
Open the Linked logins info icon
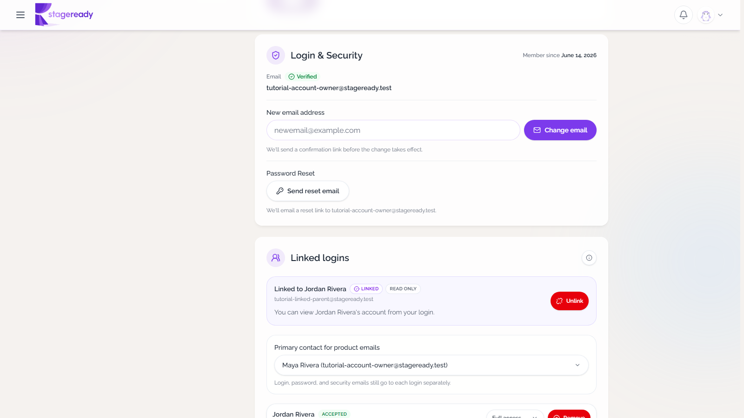[589, 258]
